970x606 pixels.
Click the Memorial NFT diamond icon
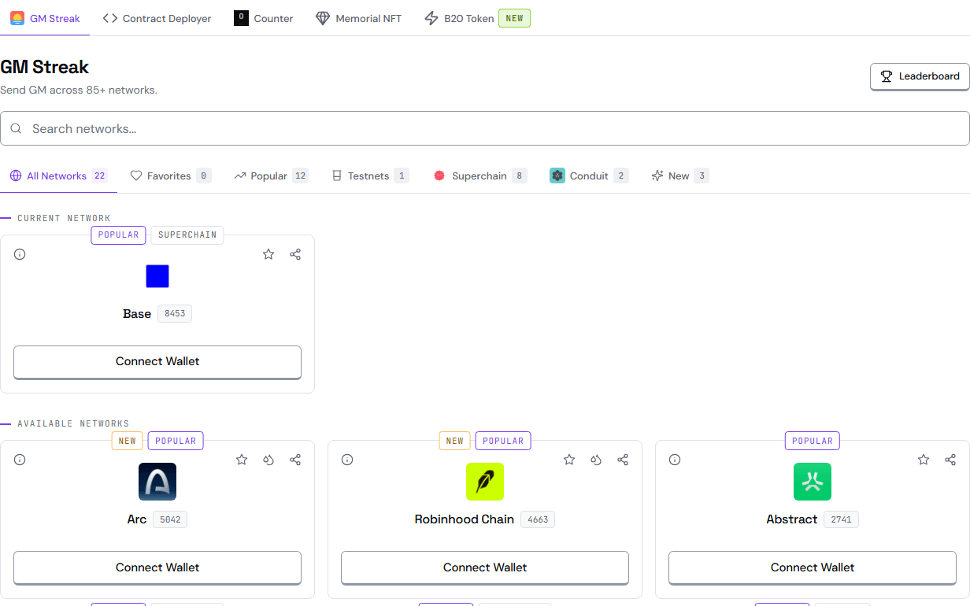tap(323, 18)
